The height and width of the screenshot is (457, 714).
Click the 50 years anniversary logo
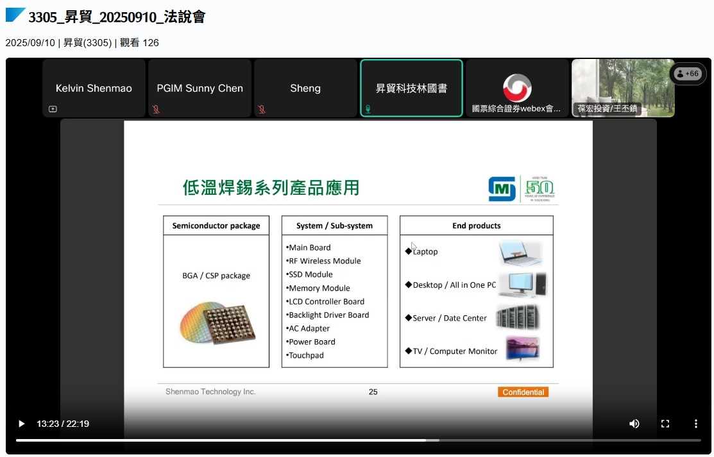[x=540, y=188]
